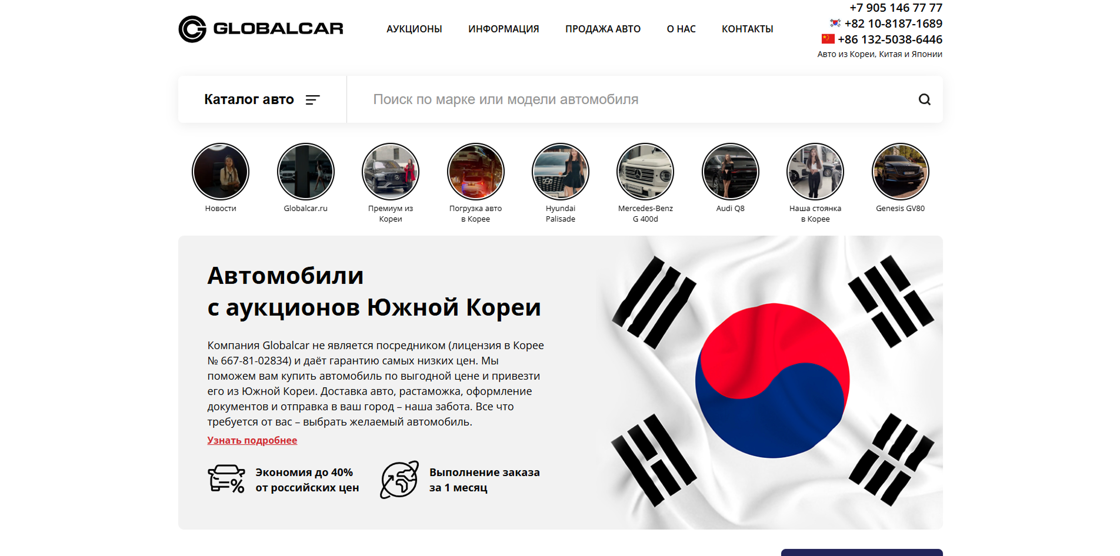
Task: Open the Globalcar.ru story circle
Action: point(305,171)
